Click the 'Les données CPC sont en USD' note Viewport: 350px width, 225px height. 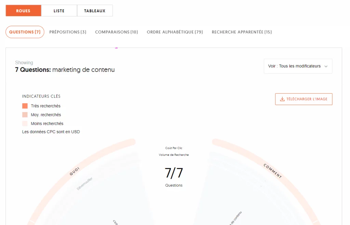pyautogui.click(x=51, y=132)
